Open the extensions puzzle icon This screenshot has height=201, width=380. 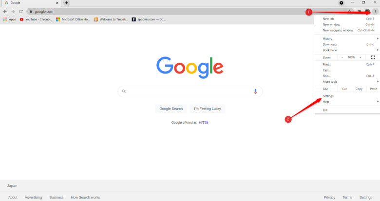360,11
